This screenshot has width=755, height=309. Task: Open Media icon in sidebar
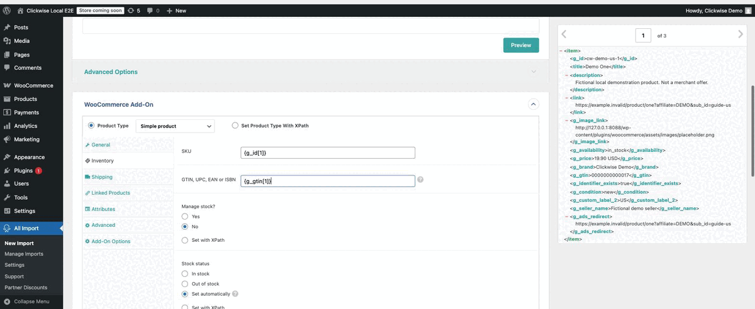(7, 41)
